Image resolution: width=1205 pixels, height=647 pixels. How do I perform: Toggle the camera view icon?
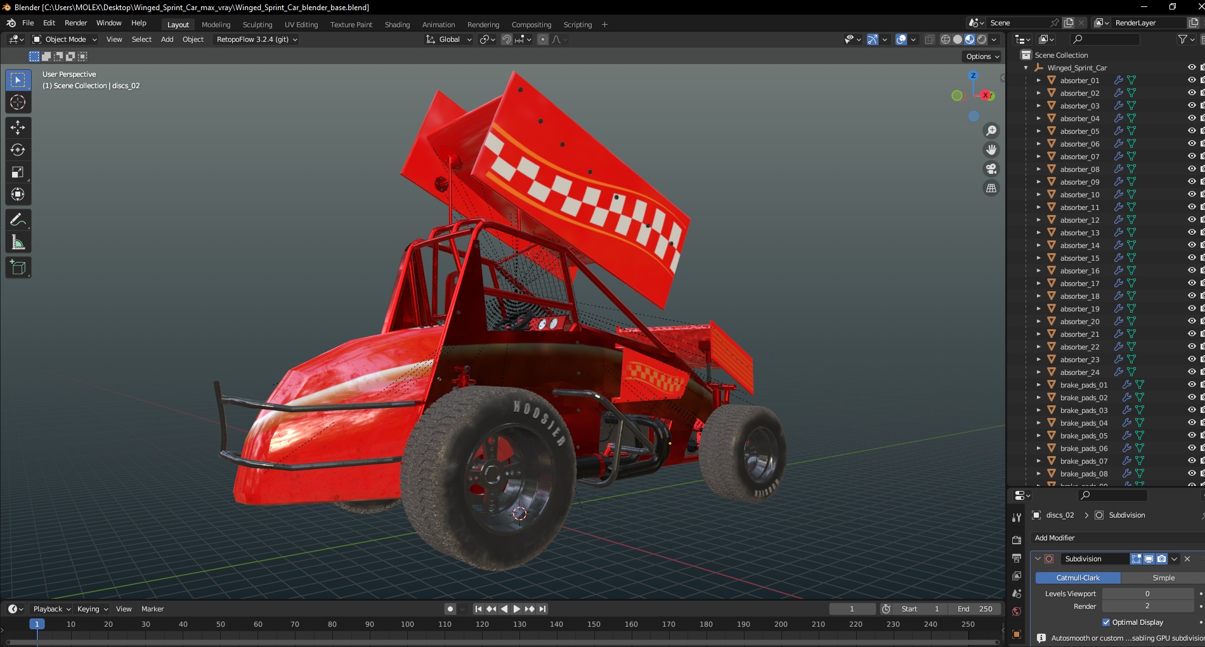(991, 169)
